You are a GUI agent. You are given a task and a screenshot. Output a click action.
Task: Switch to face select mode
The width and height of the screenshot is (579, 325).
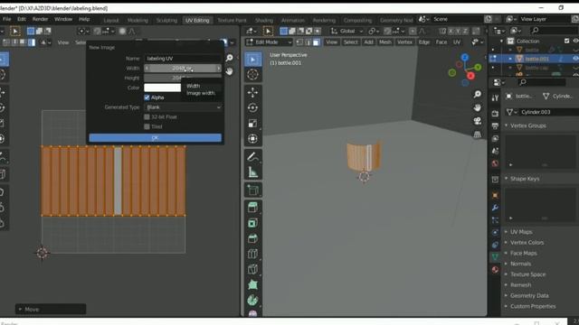point(317,42)
